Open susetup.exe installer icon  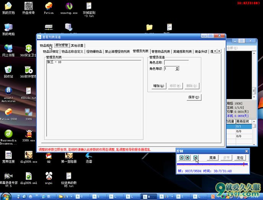click(69, 8)
